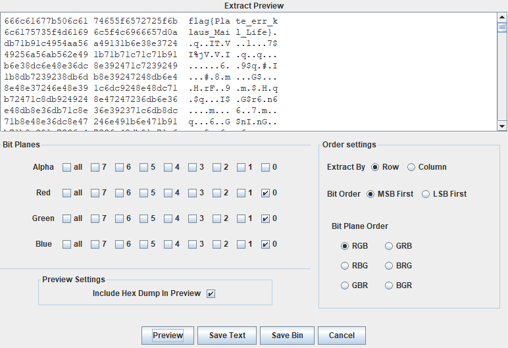Screen dimensions: 508x348
Task: Check Blue bit plane 1
Action: coord(241,244)
